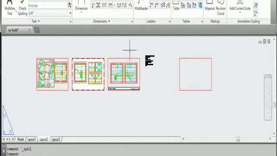Restore down the drawing window
This screenshot has width=277, height=156.
click(264, 42)
